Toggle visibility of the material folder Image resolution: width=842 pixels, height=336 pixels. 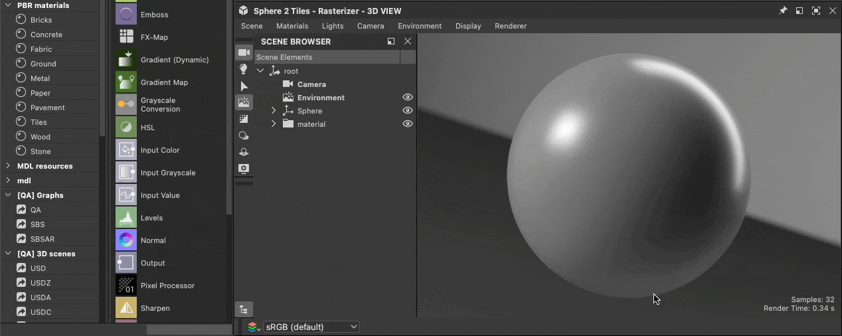tap(408, 124)
